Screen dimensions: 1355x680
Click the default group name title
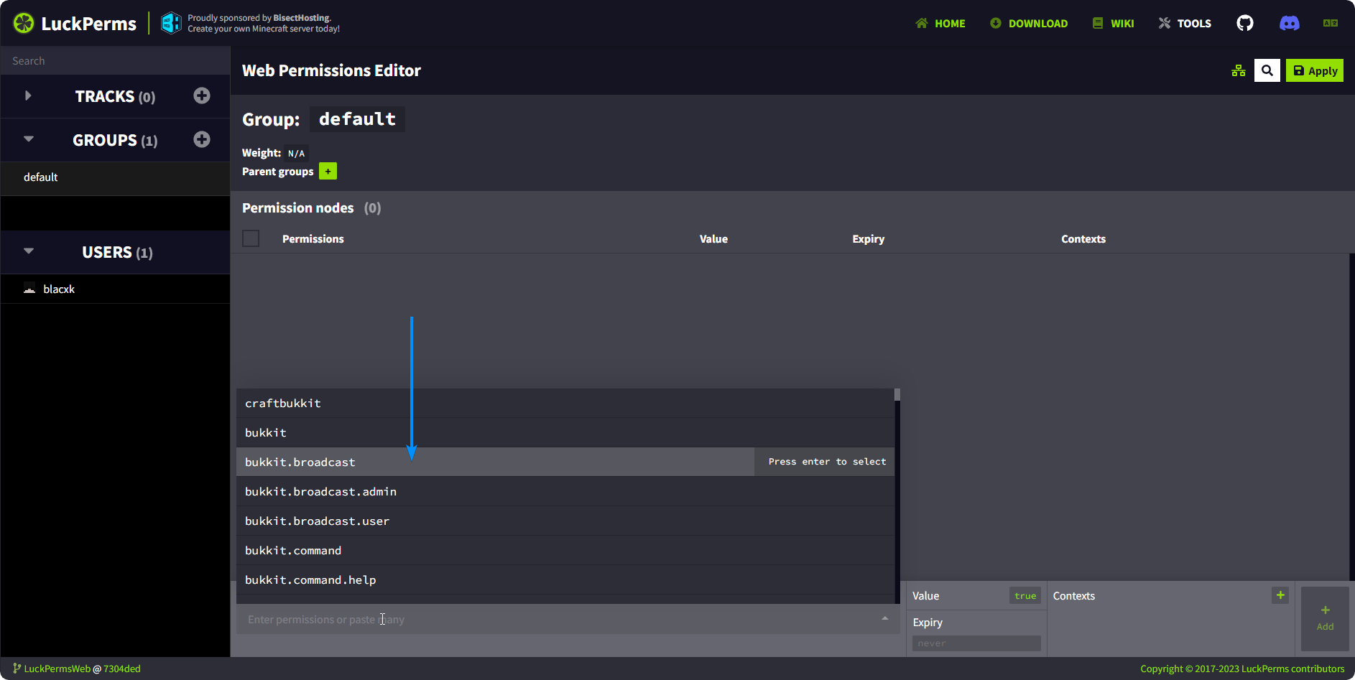(357, 119)
